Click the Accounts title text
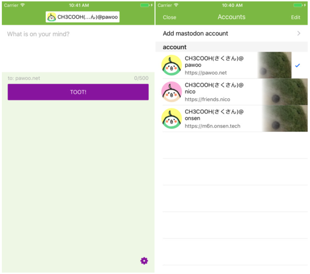 click(232, 17)
